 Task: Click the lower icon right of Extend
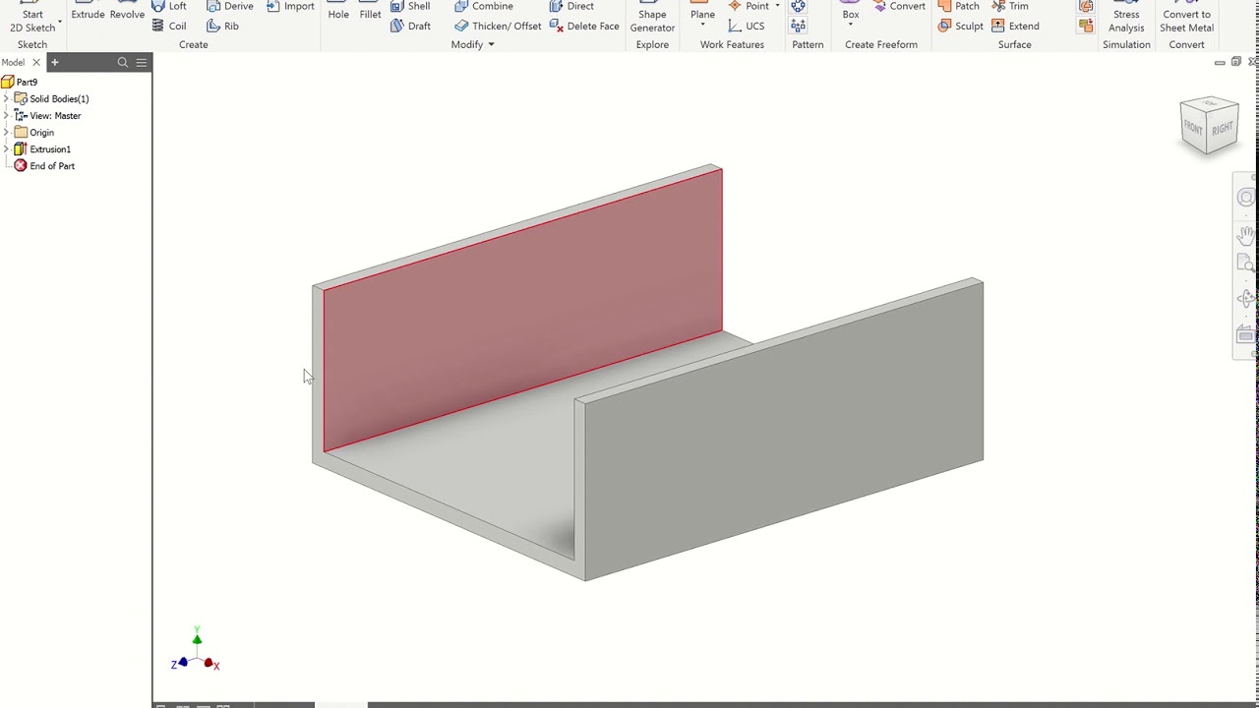tap(1086, 26)
